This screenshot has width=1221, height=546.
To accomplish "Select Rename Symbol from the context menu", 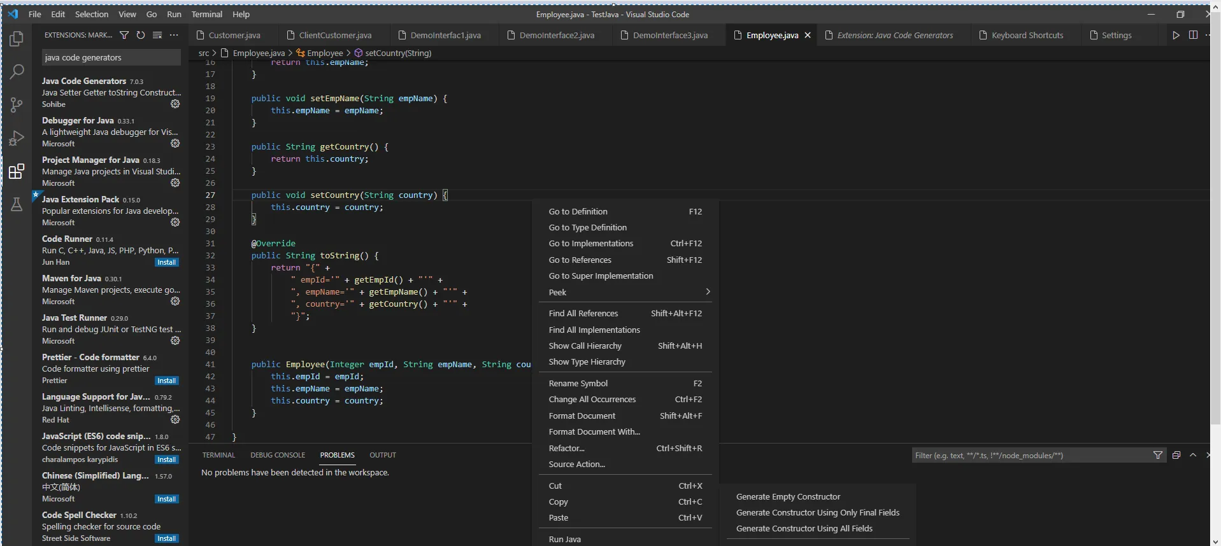I will click(578, 383).
